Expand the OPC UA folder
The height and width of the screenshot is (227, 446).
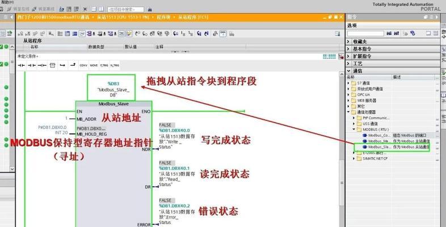coord(348,95)
